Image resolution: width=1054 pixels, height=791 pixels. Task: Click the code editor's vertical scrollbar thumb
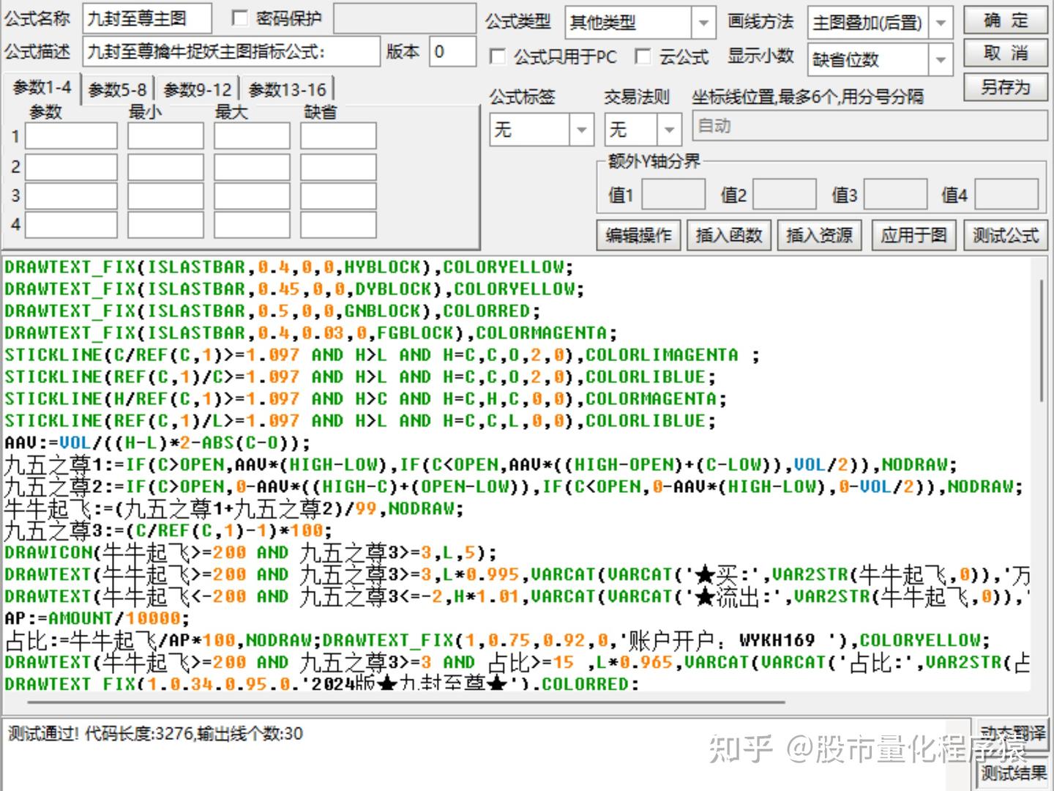pyautogui.click(x=1042, y=339)
